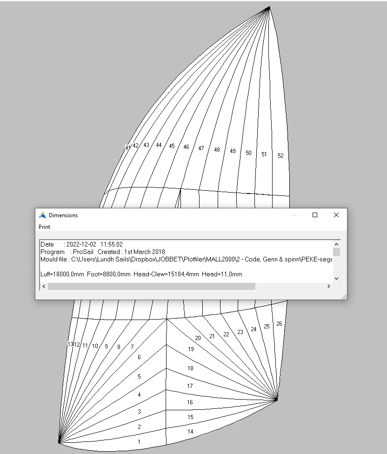This screenshot has height=454, width=387.
Task: Select sail panel 15
Action: (190, 417)
